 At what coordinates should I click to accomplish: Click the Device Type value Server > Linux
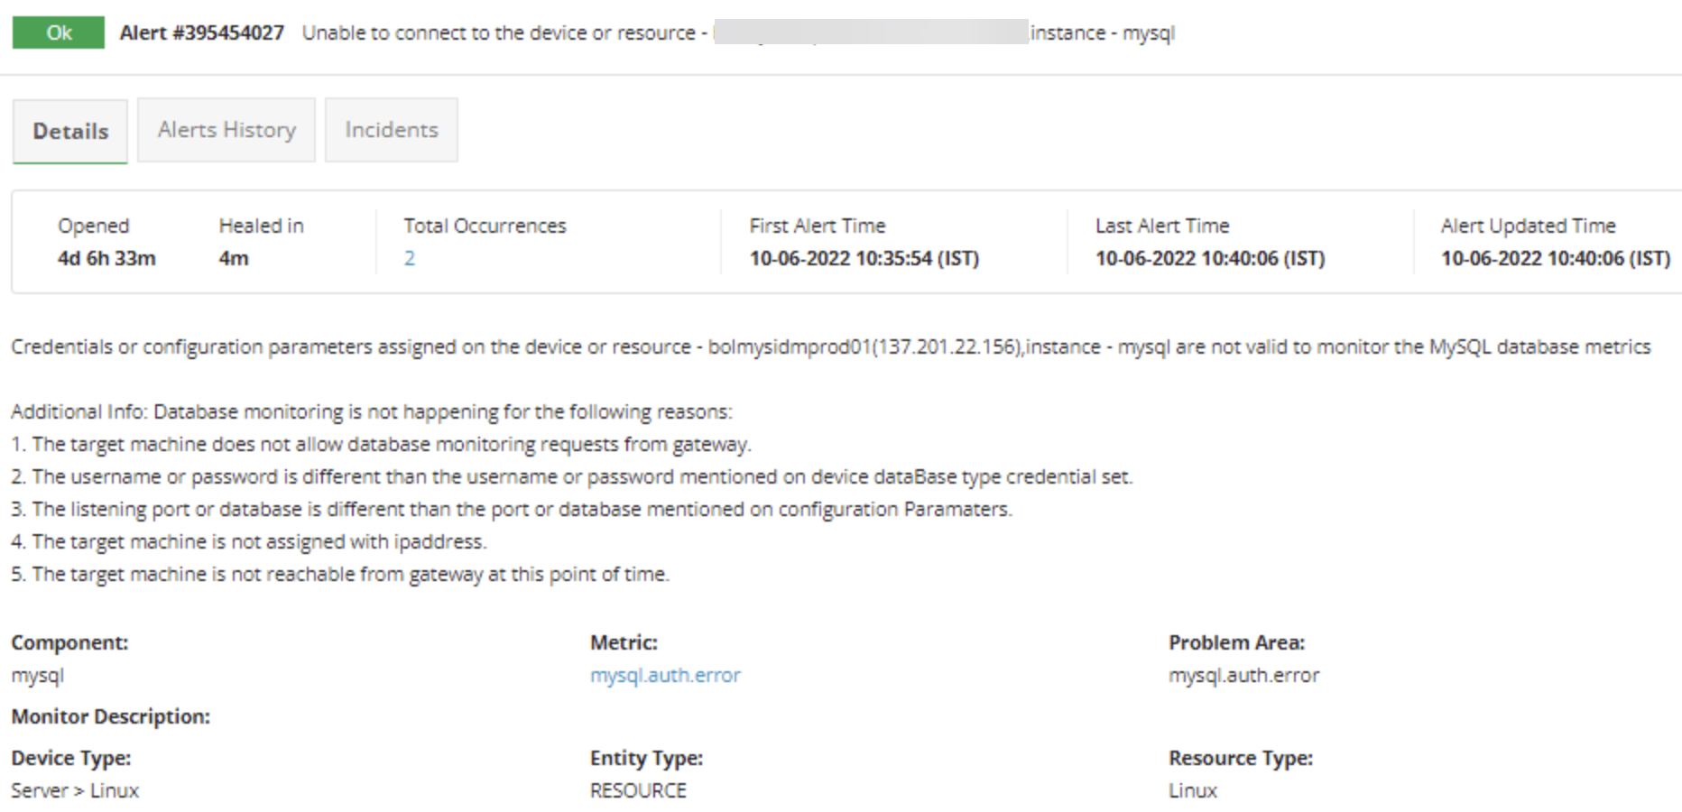click(x=75, y=790)
